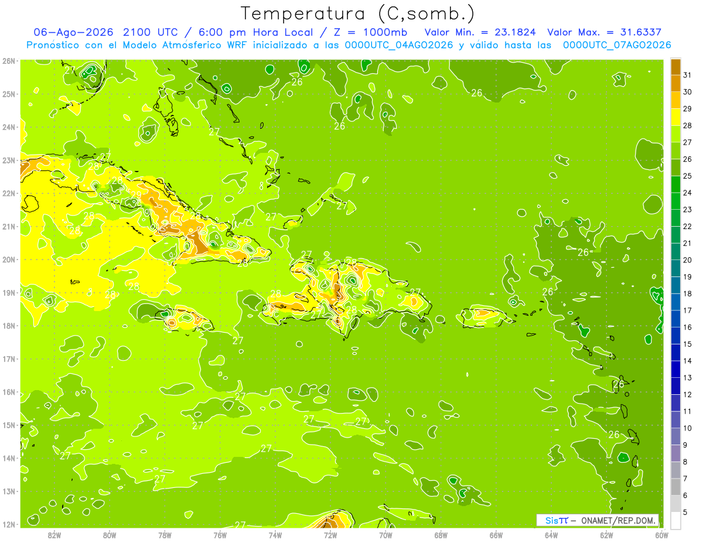Click the 0000UTC_07AGO2026 validity time text

click(617, 45)
